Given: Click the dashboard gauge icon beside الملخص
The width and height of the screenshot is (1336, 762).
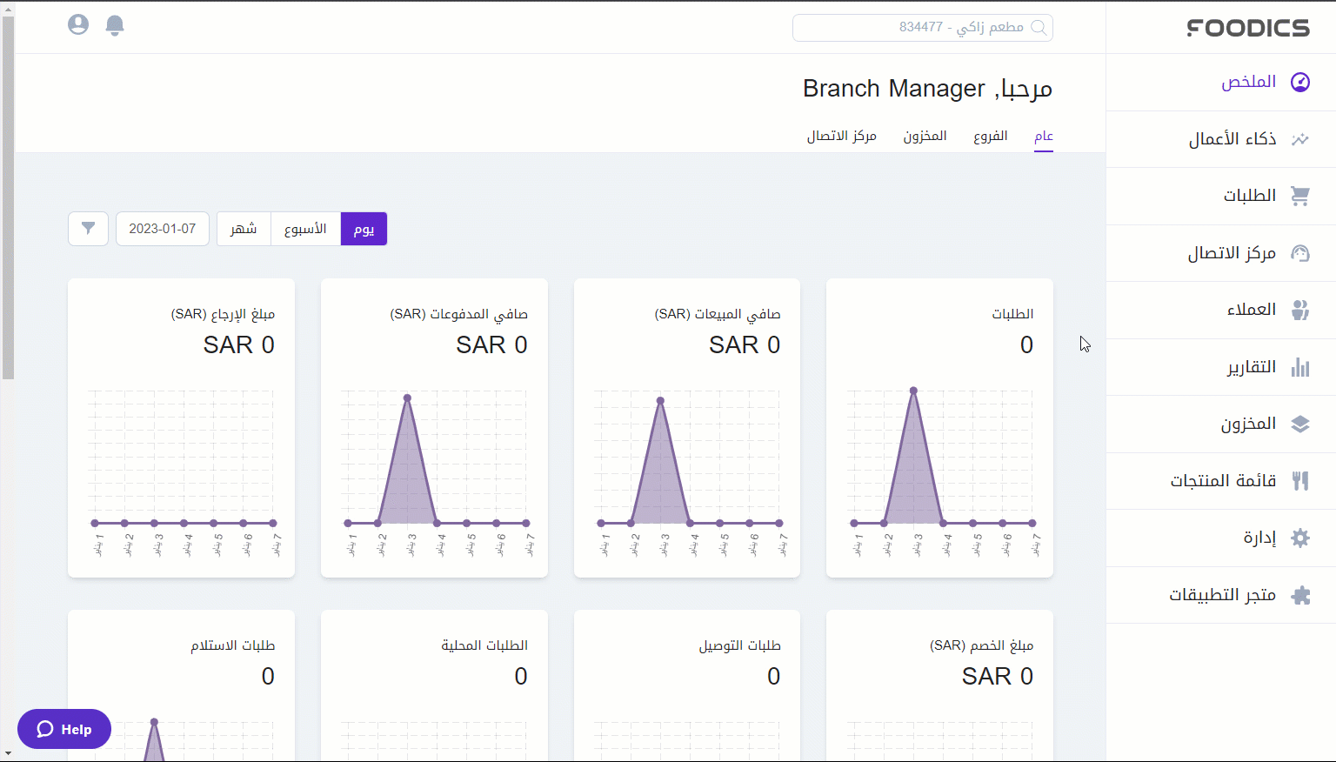Looking at the screenshot, I should pos(1299,82).
